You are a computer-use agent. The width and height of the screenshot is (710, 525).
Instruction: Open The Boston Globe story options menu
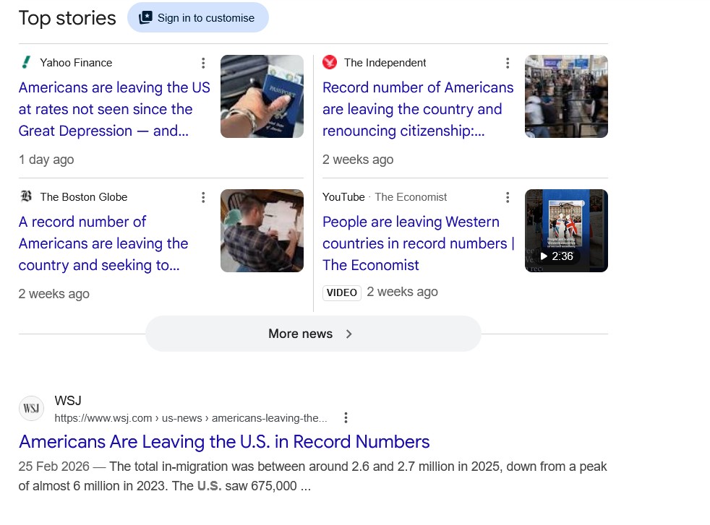pyautogui.click(x=203, y=197)
